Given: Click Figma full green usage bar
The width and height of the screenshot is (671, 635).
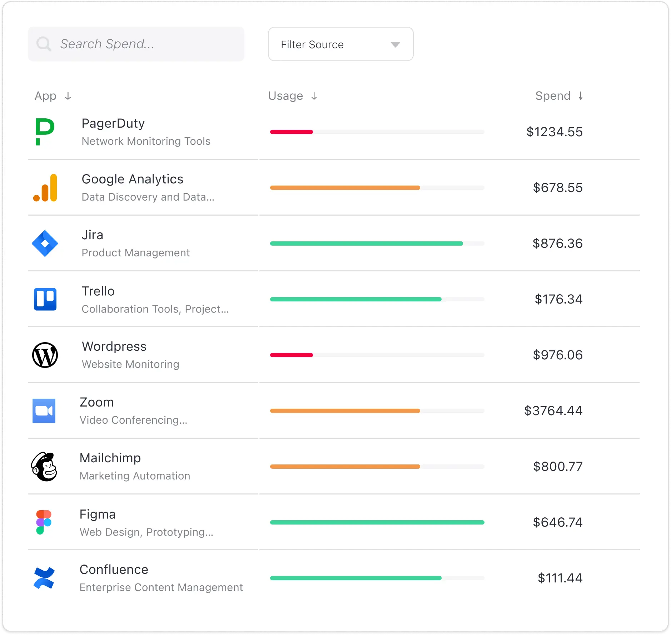Looking at the screenshot, I should [377, 522].
